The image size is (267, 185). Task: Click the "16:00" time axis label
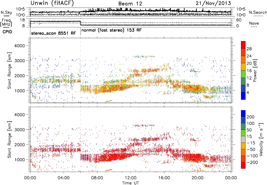pyautogui.click(x=164, y=178)
